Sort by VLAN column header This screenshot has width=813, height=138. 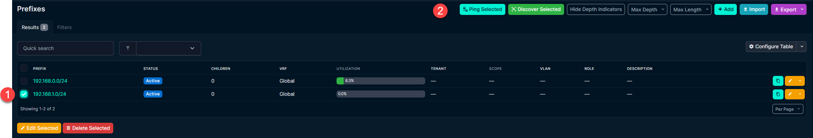[545, 68]
